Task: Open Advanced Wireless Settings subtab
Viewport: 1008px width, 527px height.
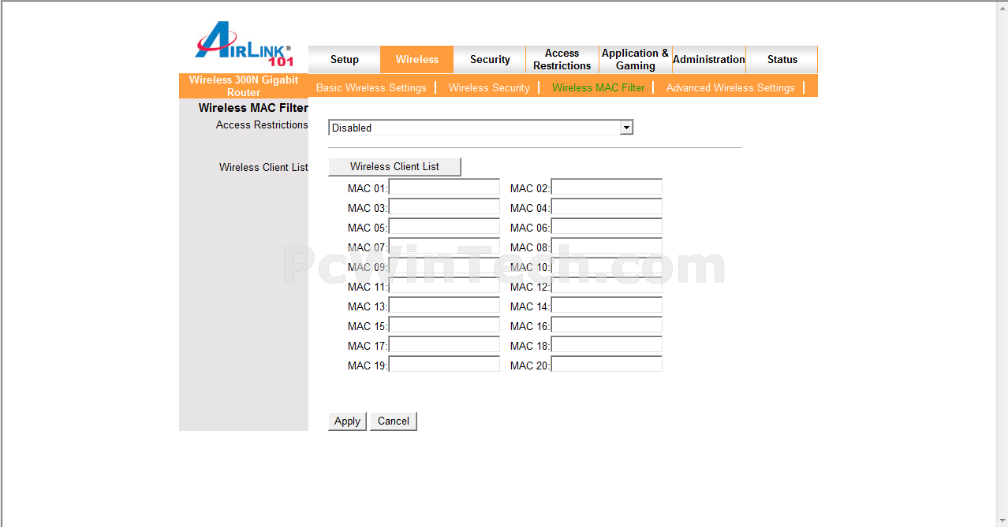Action: pyautogui.click(x=730, y=87)
